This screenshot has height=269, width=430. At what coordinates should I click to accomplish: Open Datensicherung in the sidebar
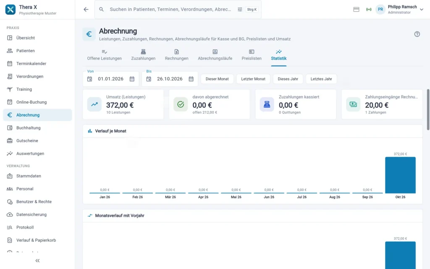(x=37, y=215)
